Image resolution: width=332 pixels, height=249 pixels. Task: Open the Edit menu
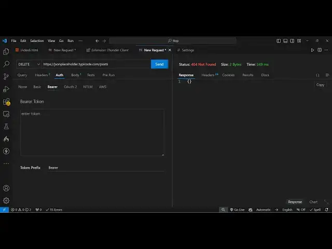coord(23,40)
